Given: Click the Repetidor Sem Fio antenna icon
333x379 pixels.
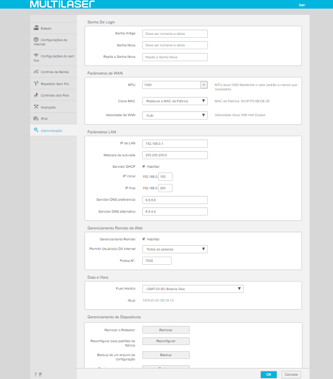Looking at the screenshot, I should pyautogui.click(x=36, y=83).
